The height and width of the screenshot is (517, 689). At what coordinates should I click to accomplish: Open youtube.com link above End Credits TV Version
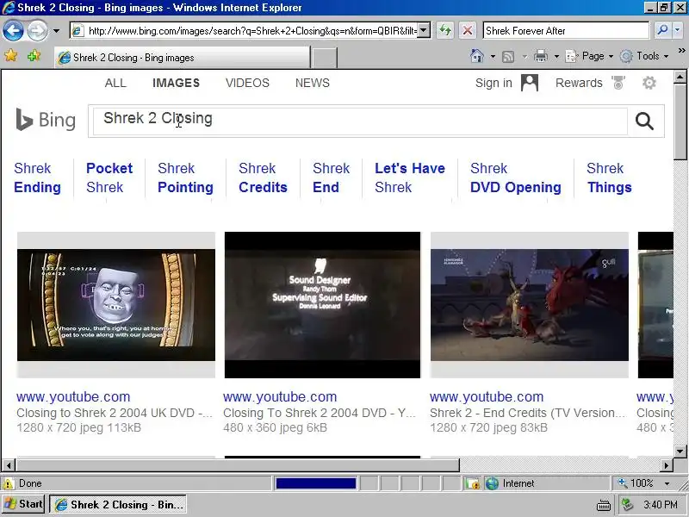pyautogui.click(x=487, y=396)
